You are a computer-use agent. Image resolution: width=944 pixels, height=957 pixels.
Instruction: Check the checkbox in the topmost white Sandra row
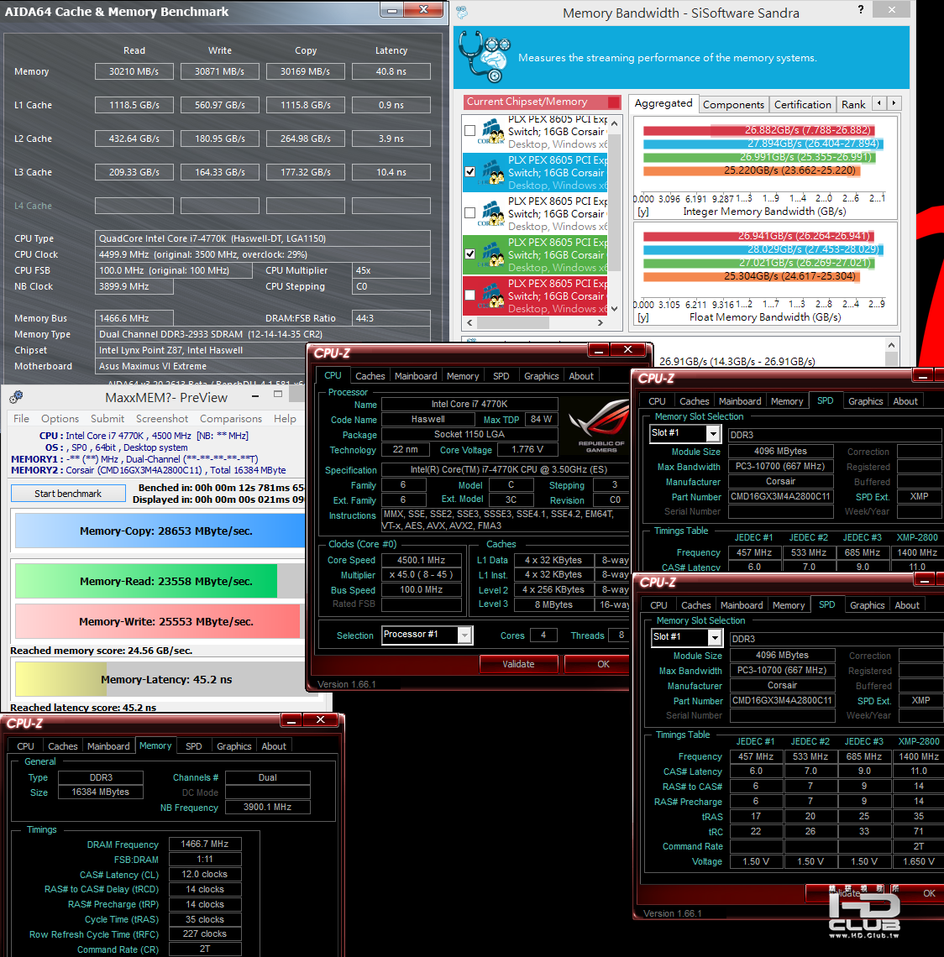click(470, 131)
